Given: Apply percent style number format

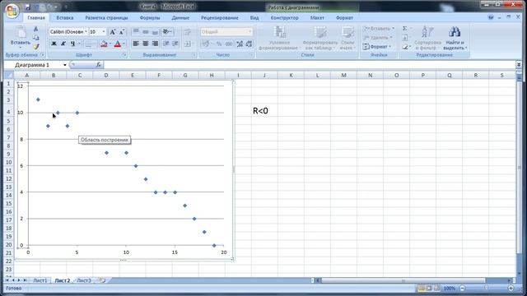Looking at the screenshot, I should [219, 44].
